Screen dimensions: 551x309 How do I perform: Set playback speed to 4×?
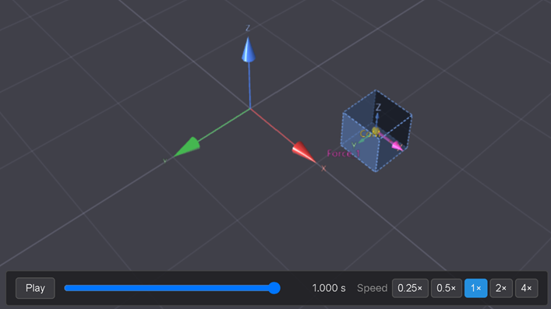pyautogui.click(x=526, y=288)
